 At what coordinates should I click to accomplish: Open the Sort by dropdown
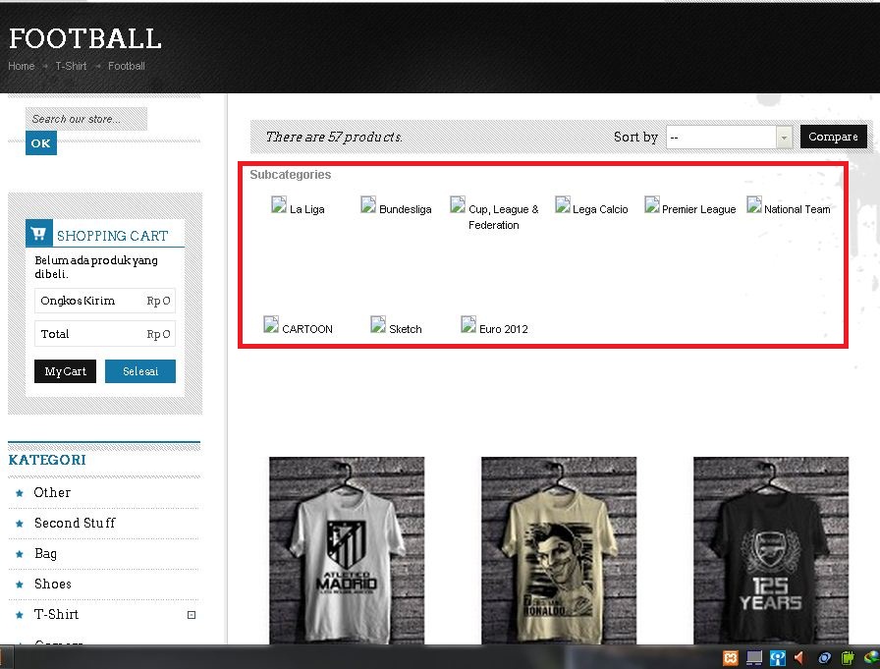click(729, 137)
